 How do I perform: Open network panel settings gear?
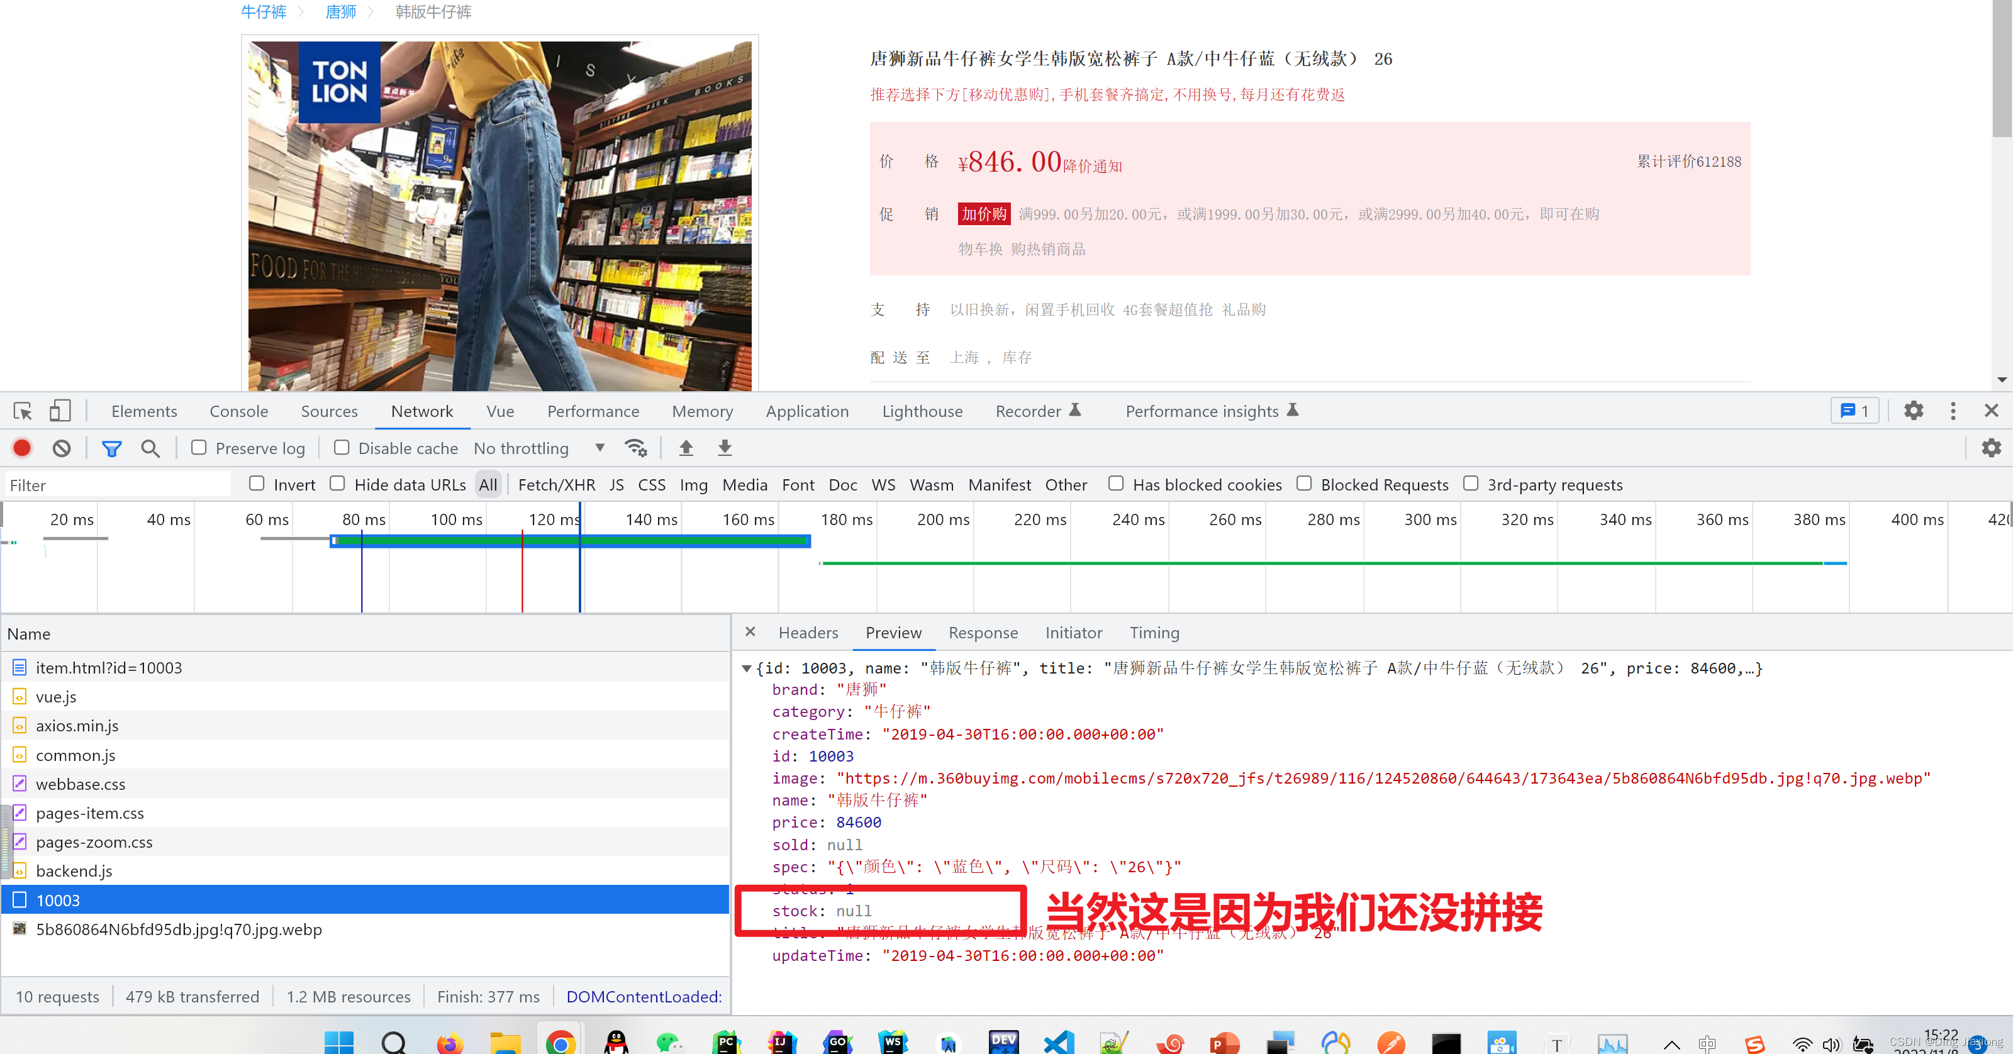tap(1990, 448)
